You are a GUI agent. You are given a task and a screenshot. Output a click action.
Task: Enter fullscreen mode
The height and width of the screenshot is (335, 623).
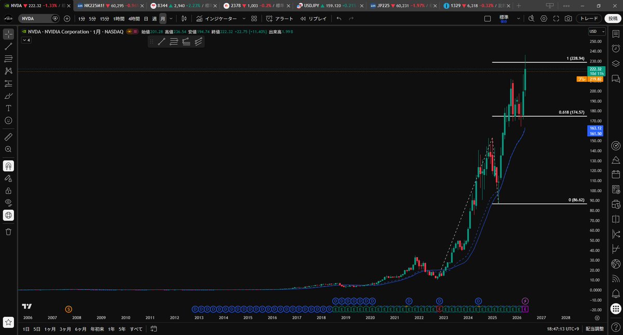click(x=556, y=18)
